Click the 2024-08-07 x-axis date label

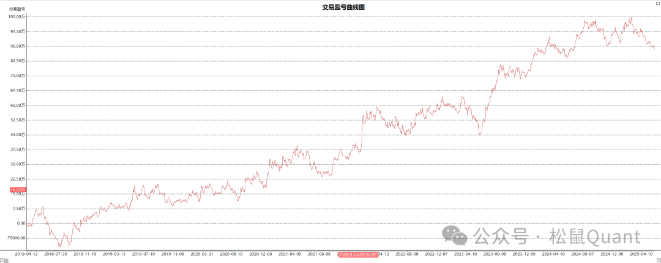coord(583,254)
